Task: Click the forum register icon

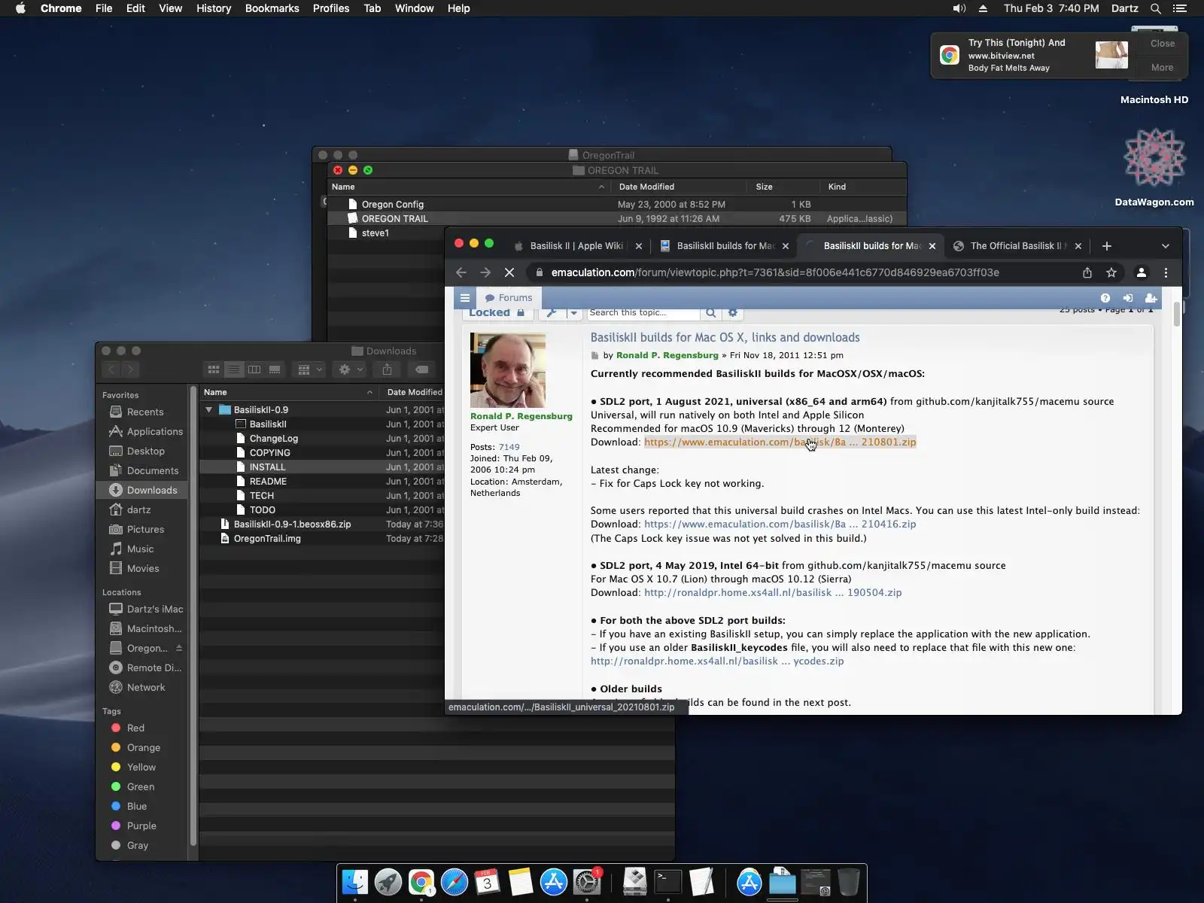Action: (x=1151, y=298)
